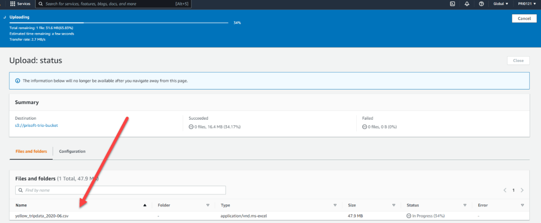Click In Progress (34%) status text
This screenshot has width=541, height=223.
click(x=428, y=216)
